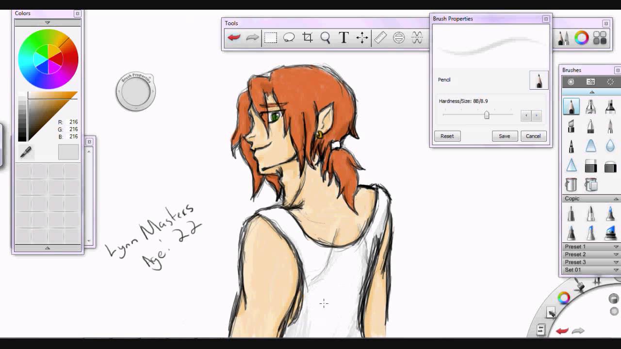Image resolution: width=621 pixels, height=349 pixels.
Task: Open the lagoon file pages icon
Action: (x=541, y=330)
